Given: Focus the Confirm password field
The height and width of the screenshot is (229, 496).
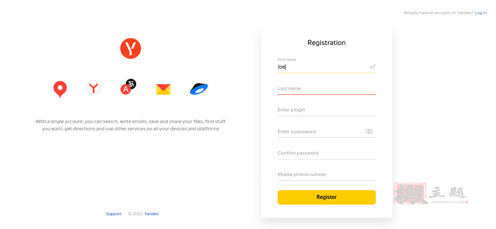Looking at the screenshot, I should 327,153.
